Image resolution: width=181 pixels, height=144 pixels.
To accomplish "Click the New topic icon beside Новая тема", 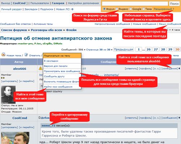I will tap(3, 54).
